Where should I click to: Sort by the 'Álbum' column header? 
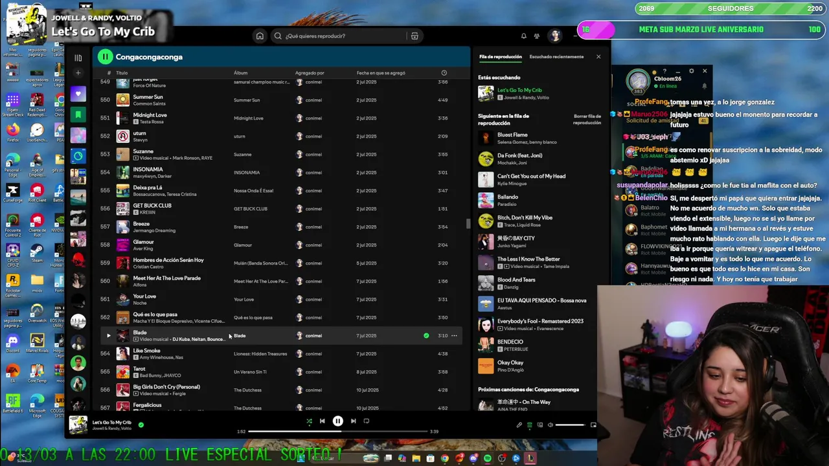(240, 73)
